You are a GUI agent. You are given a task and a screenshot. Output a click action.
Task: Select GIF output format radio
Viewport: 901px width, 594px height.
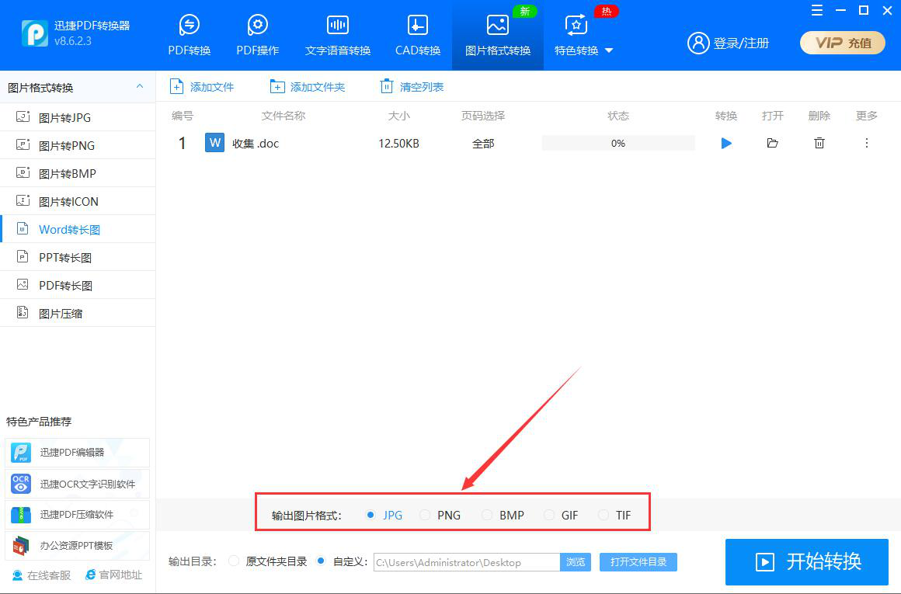(549, 515)
